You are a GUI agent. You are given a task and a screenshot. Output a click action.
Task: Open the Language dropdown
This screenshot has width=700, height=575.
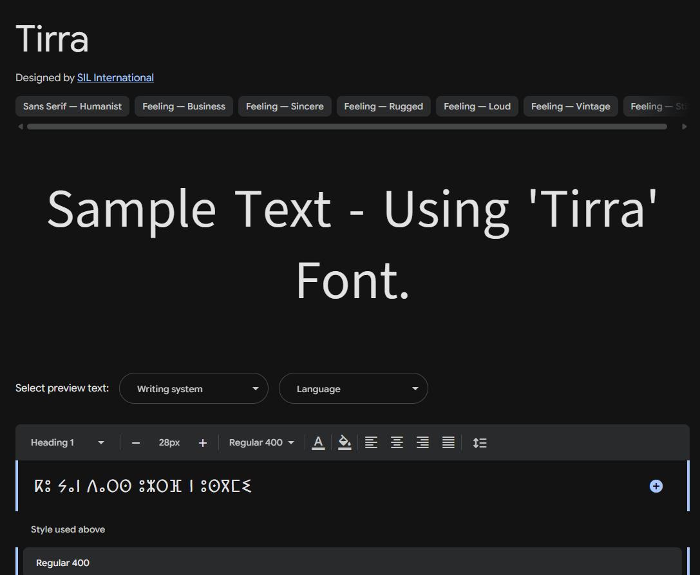point(353,388)
